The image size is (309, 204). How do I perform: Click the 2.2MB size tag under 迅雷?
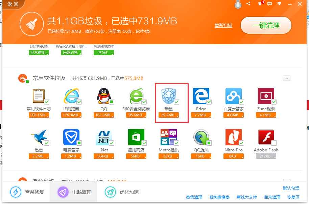click(x=39, y=156)
